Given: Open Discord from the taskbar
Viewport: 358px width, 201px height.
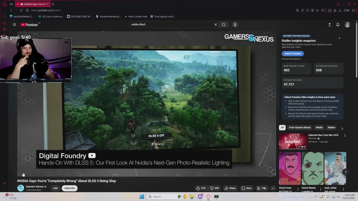Looking at the screenshot, I should tap(200, 197).
